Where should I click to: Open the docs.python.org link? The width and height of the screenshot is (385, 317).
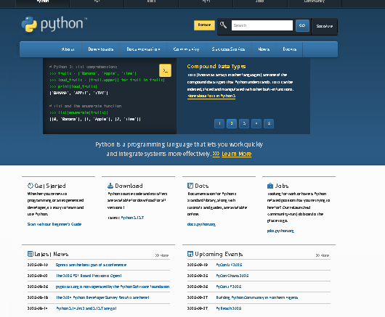[201, 224]
